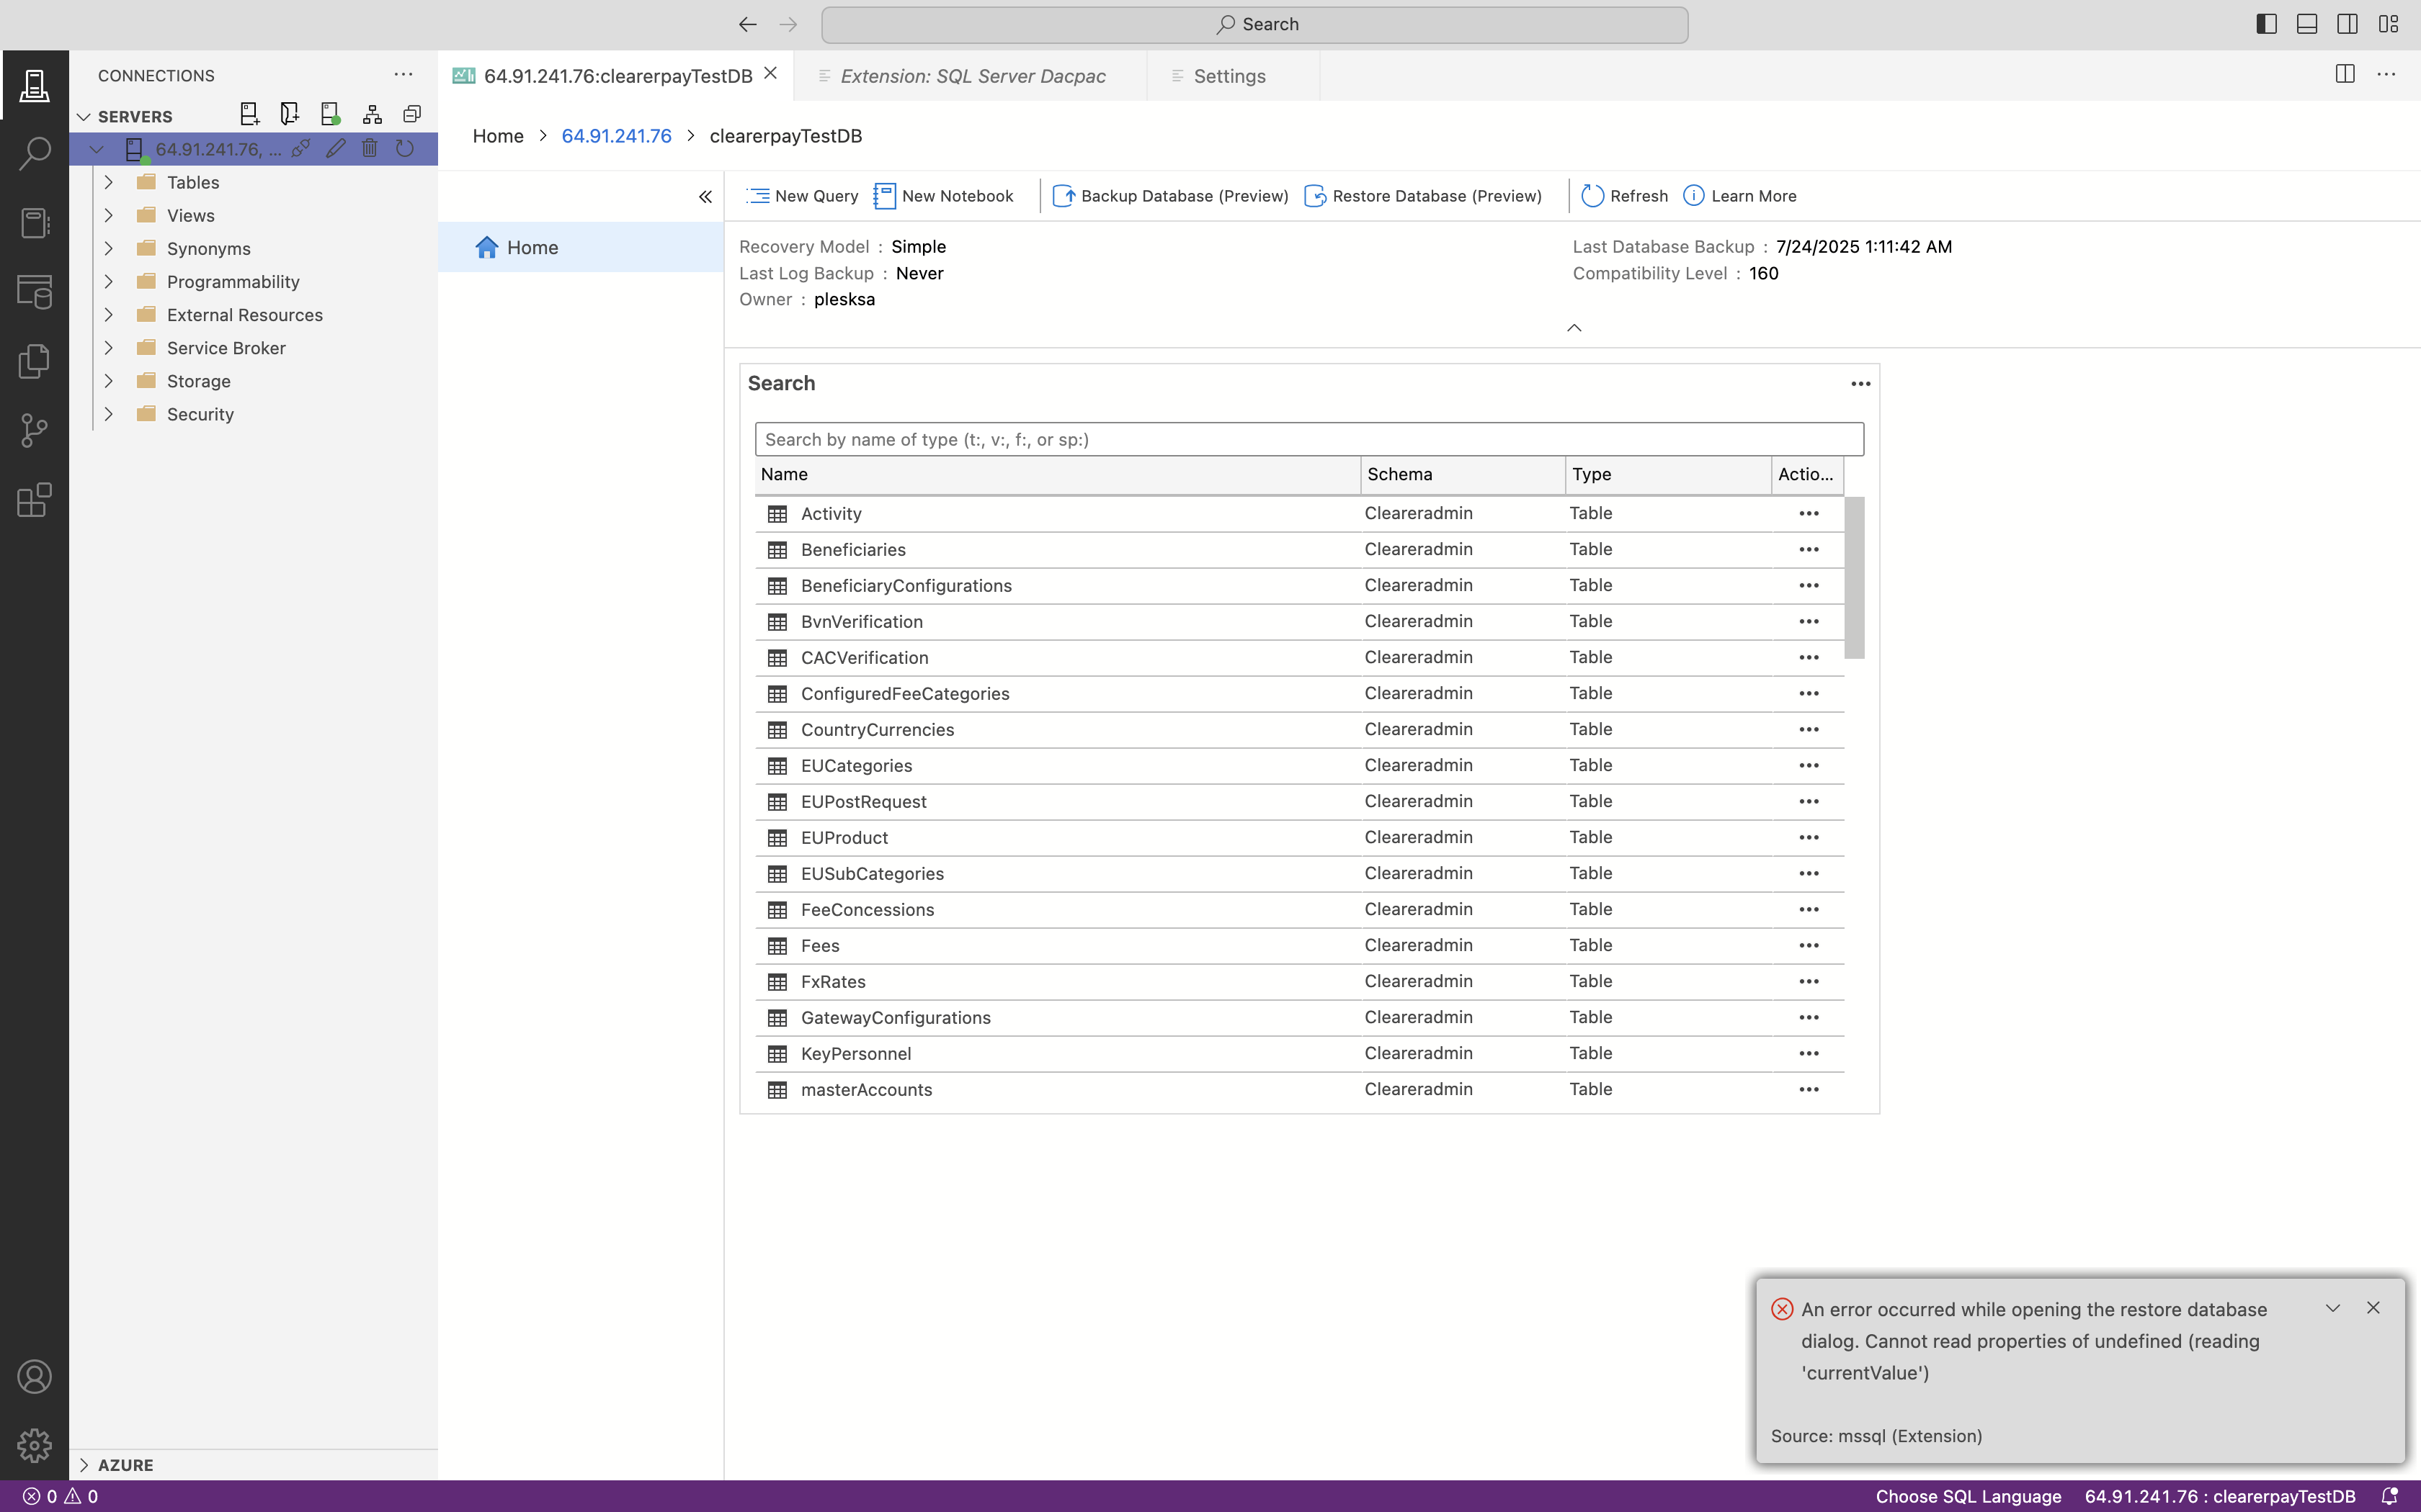
Task: Click the notifications bell in status bar
Action: [x=2390, y=1496]
